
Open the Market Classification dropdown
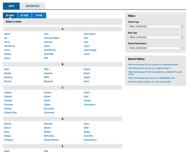155,48
